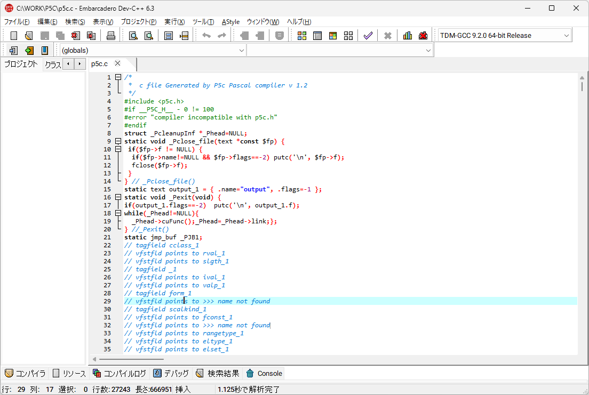Click the left arrow of side panel tabs
This screenshot has width=589, height=395.
pyautogui.click(x=68, y=64)
